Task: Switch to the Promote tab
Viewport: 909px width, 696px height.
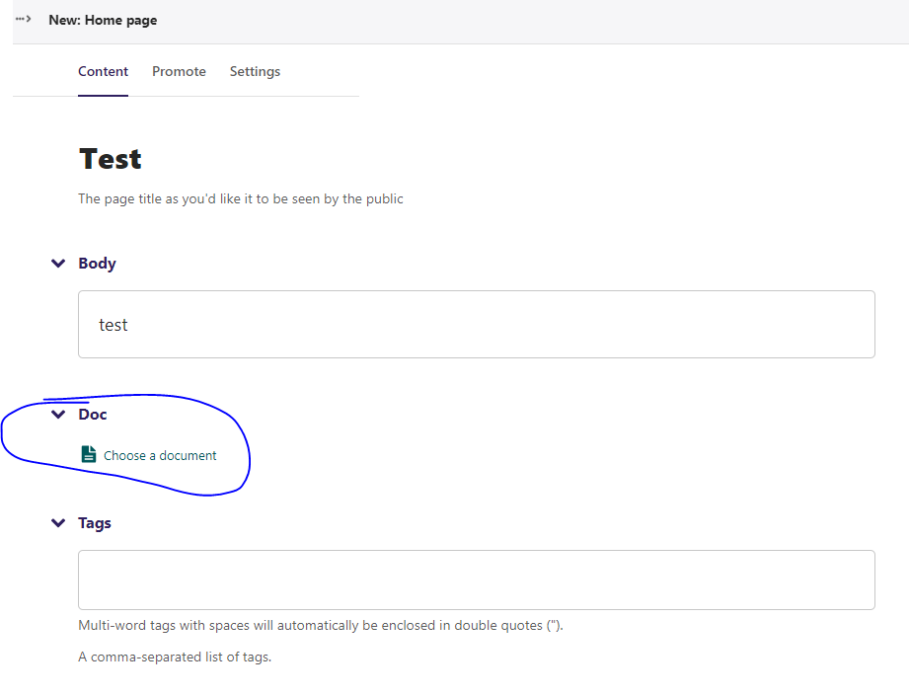Action: 179,71
